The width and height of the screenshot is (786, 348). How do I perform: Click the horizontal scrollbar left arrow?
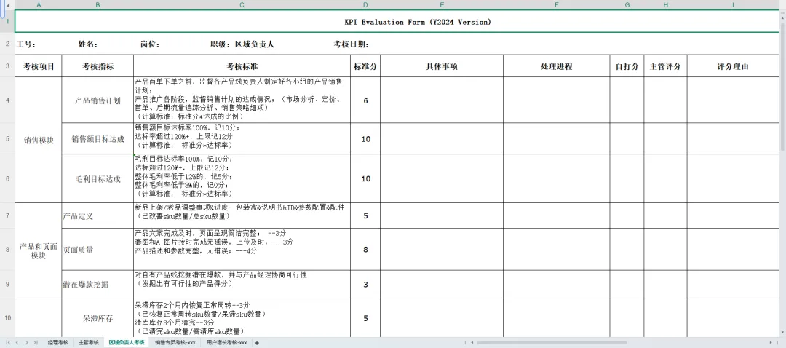point(474,343)
